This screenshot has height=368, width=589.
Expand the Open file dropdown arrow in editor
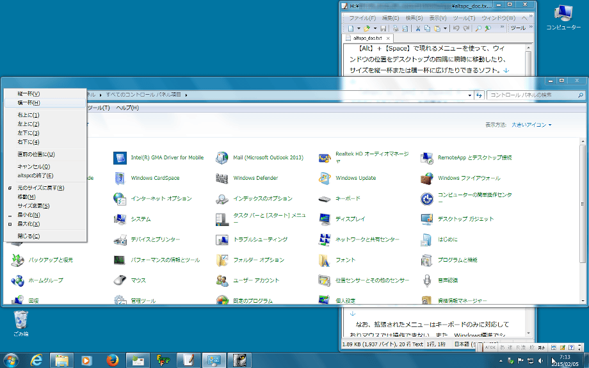point(375,28)
